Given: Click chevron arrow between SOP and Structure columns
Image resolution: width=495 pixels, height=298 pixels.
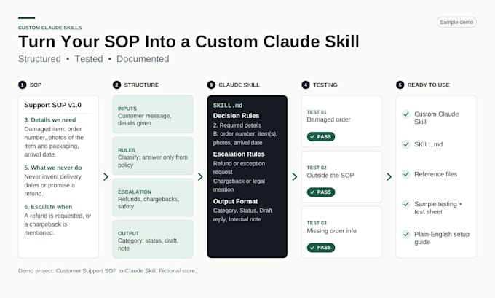Looking at the screenshot, I should (106, 176).
